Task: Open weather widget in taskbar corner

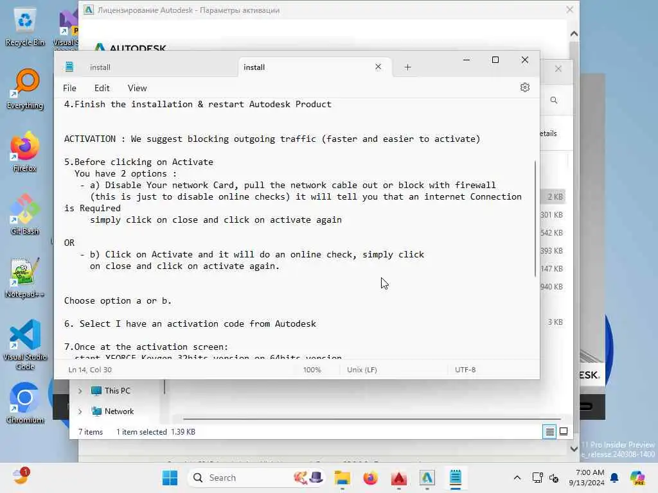Action: tap(21, 477)
